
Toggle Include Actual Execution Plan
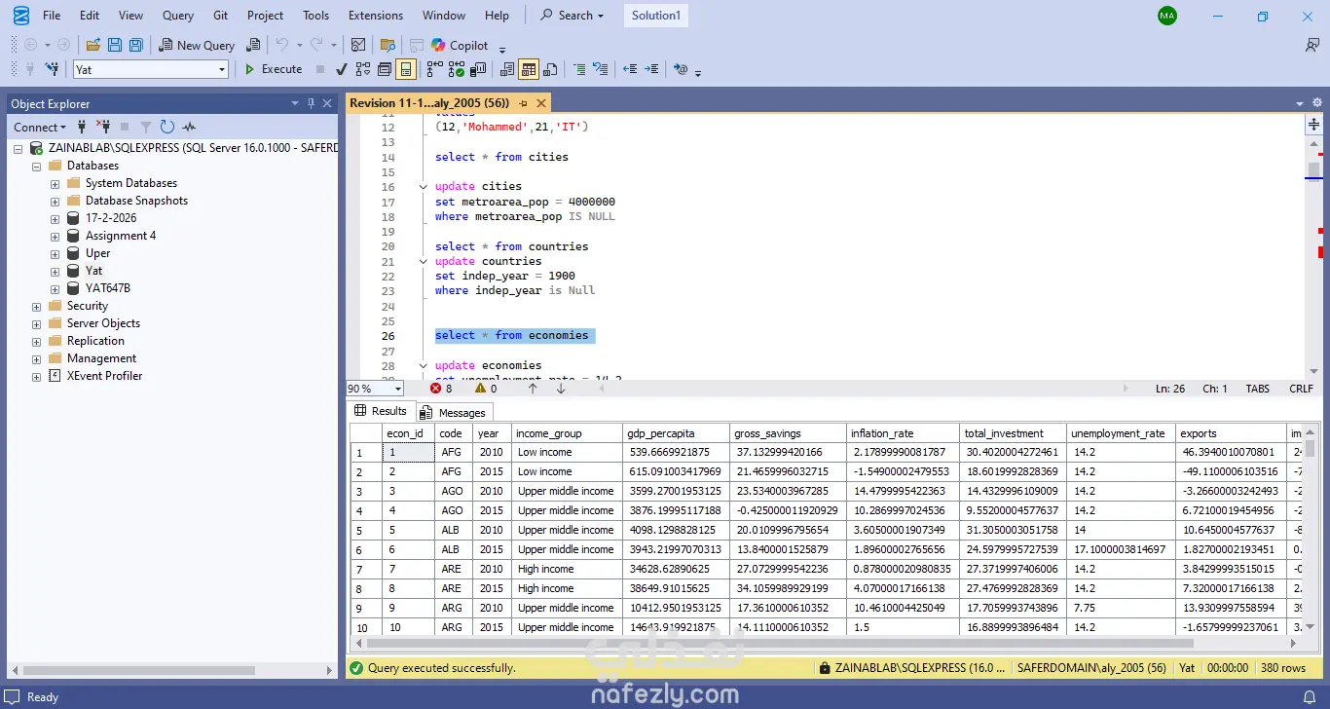434,69
